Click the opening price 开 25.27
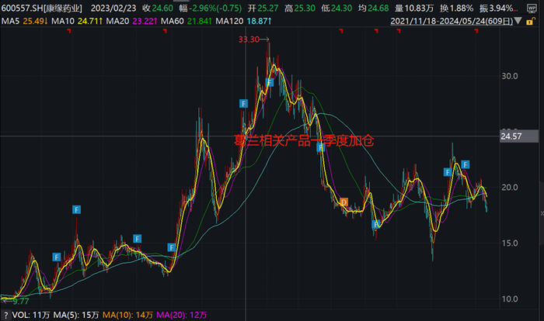The height and width of the screenshot is (321, 544). click(x=263, y=9)
